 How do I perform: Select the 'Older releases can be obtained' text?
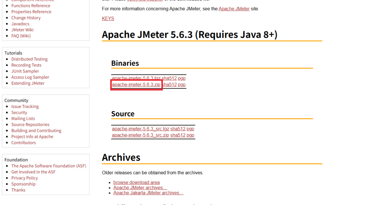pos(153,173)
